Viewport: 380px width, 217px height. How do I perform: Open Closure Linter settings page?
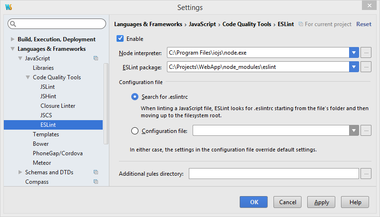click(x=58, y=106)
